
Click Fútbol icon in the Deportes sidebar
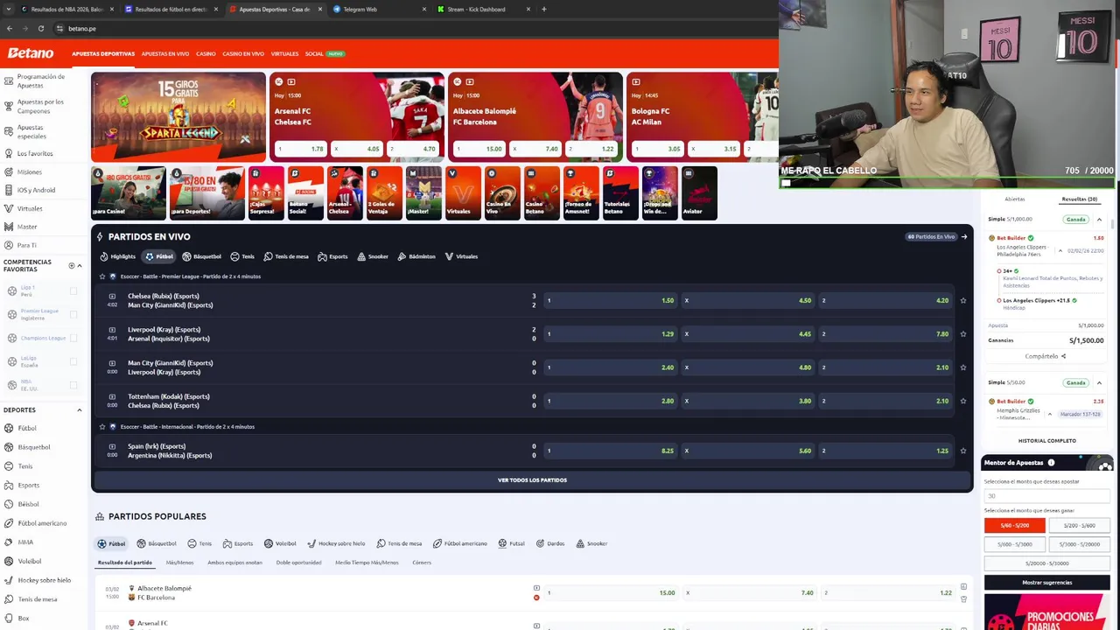pyautogui.click(x=9, y=428)
